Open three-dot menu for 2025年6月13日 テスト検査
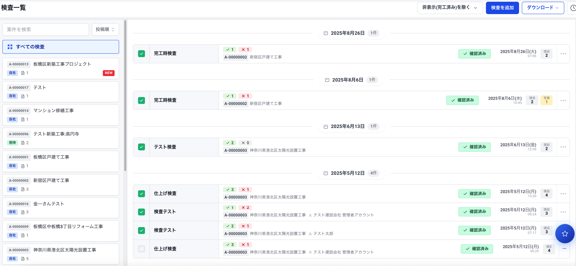Viewport: 576px width, 266px height. point(563,147)
